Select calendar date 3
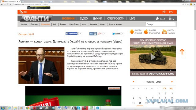 tap(172, 94)
